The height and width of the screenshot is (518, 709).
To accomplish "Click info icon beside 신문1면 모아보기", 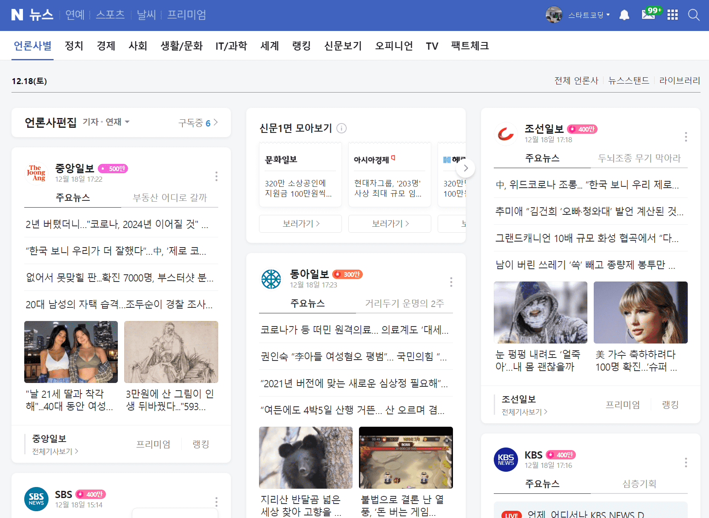I will coord(342,128).
